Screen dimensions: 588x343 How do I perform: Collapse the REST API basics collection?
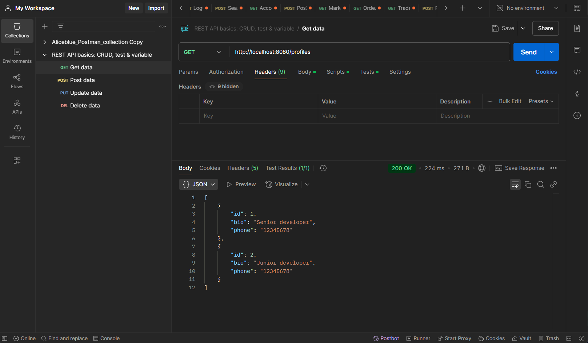click(x=45, y=55)
